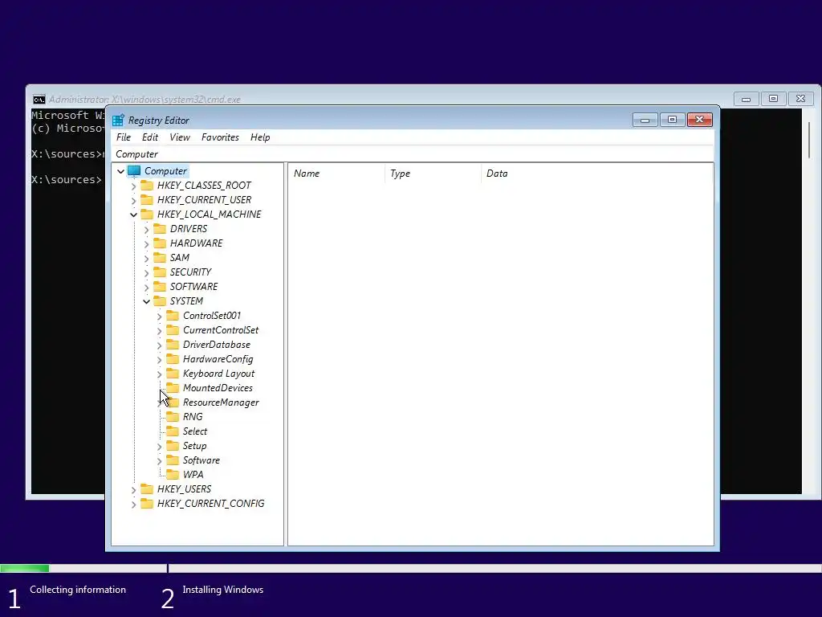Select the Setup key label
Screen dimensions: 822x617
click(x=194, y=446)
